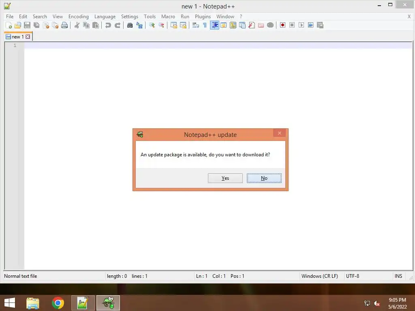Image resolution: width=415 pixels, height=311 pixels.
Task: Toggle show all characters pilcrow icon
Action: pos(205,25)
